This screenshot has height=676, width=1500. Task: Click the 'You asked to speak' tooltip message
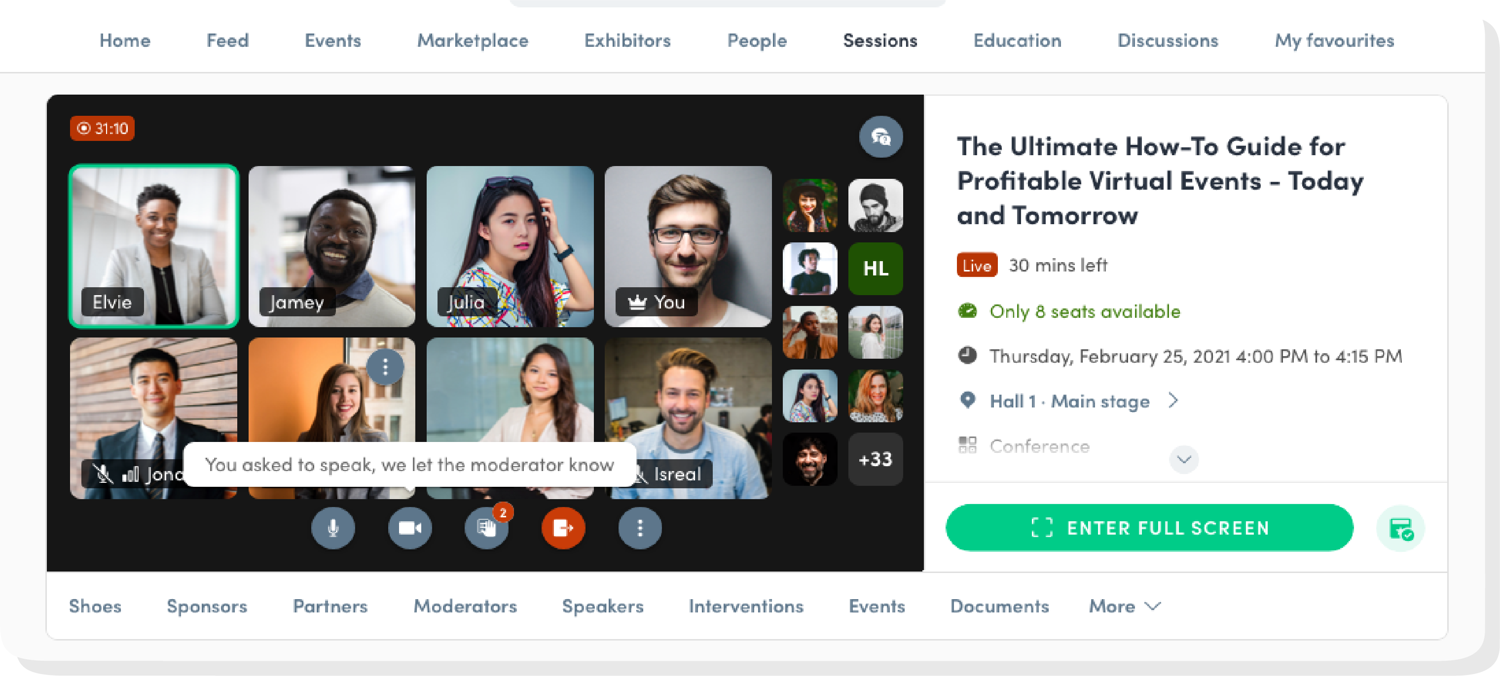pos(409,464)
